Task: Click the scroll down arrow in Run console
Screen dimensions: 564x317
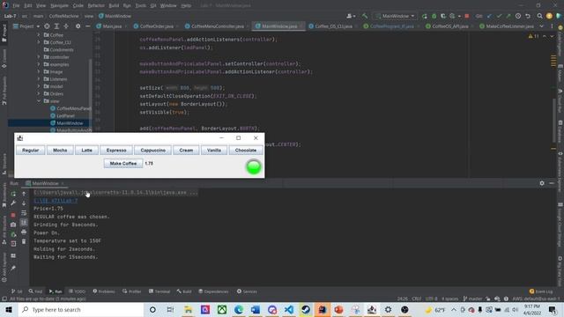Action: click(24, 203)
